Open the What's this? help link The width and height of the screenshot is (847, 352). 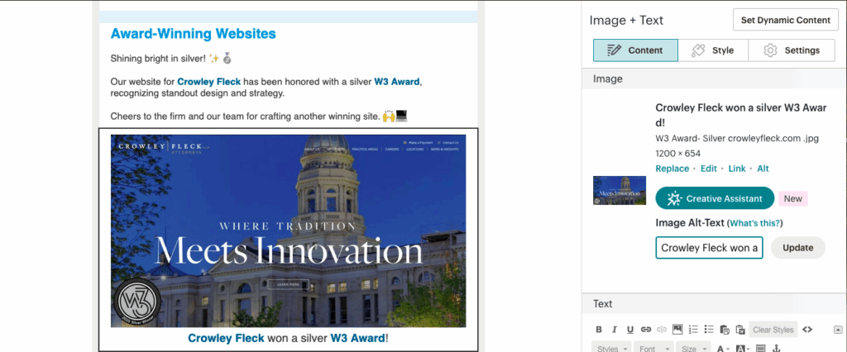click(754, 223)
